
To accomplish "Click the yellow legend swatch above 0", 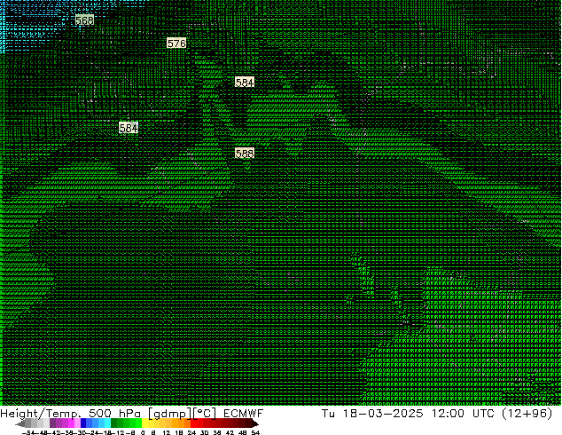I will pyautogui.click(x=144, y=423).
